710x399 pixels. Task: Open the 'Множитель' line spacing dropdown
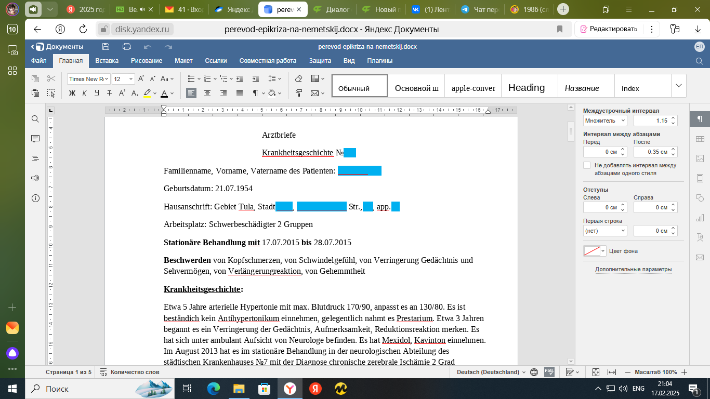605,121
